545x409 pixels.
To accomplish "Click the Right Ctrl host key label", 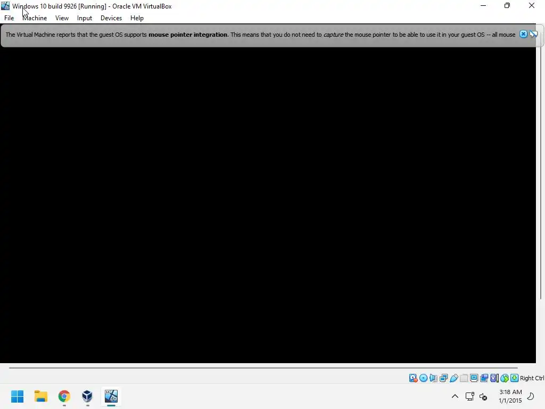I will (x=532, y=378).
